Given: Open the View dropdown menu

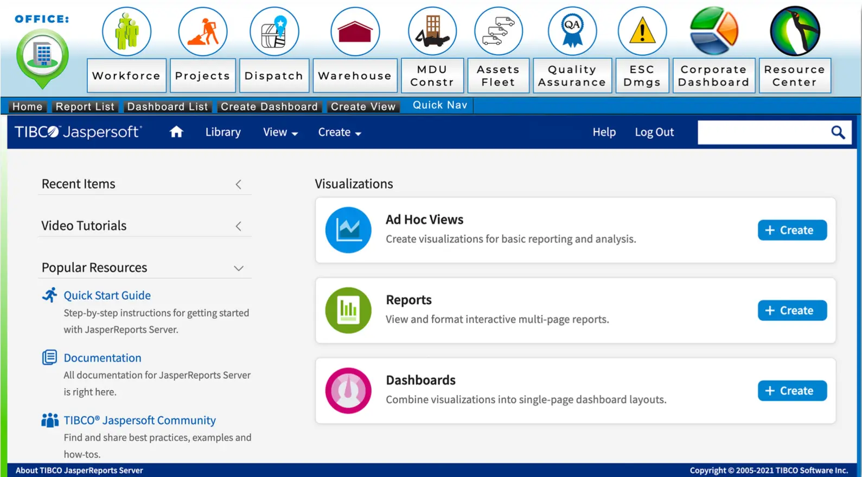Looking at the screenshot, I should tap(280, 132).
